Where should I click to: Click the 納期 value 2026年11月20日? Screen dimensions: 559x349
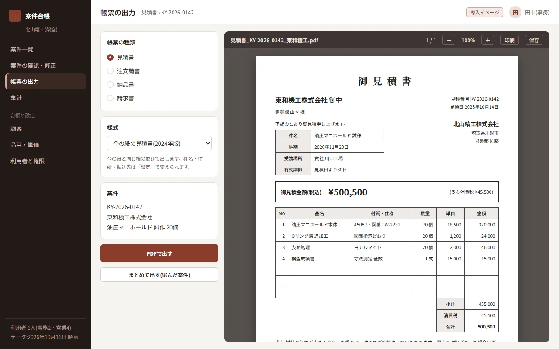coord(348,147)
